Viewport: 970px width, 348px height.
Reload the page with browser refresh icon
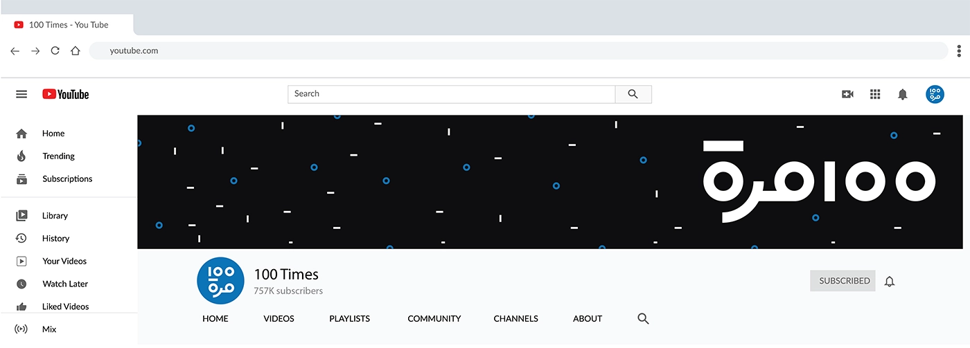coord(55,51)
